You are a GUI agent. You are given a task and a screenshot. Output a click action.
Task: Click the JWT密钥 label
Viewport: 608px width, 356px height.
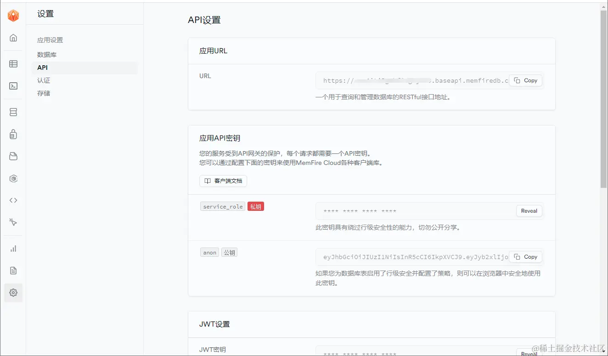click(x=213, y=350)
